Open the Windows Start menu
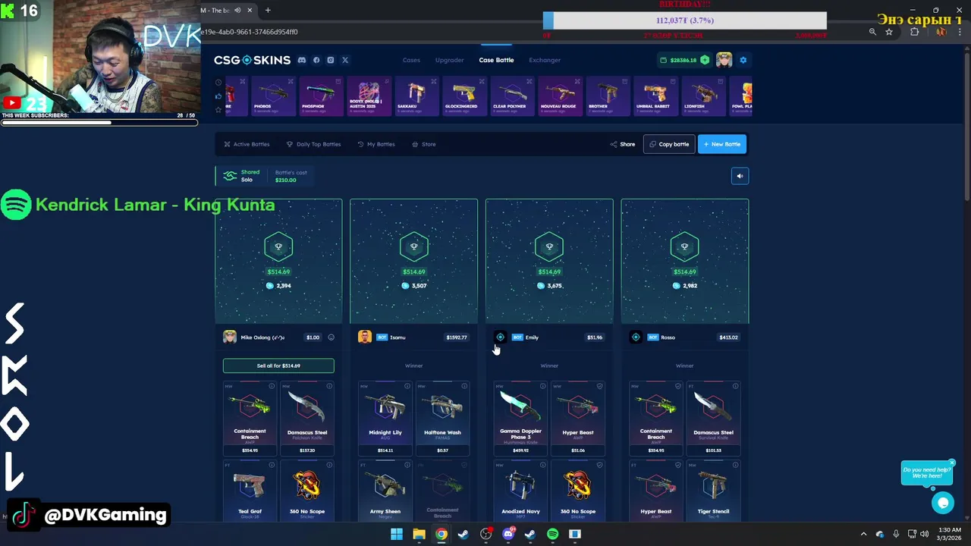Image resolution: width=971 pixels, height=546 pixels. [396, 534]
